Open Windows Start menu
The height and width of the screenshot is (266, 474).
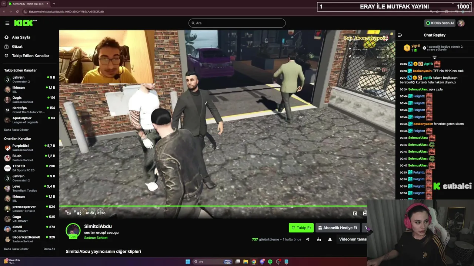click(188, 262)
